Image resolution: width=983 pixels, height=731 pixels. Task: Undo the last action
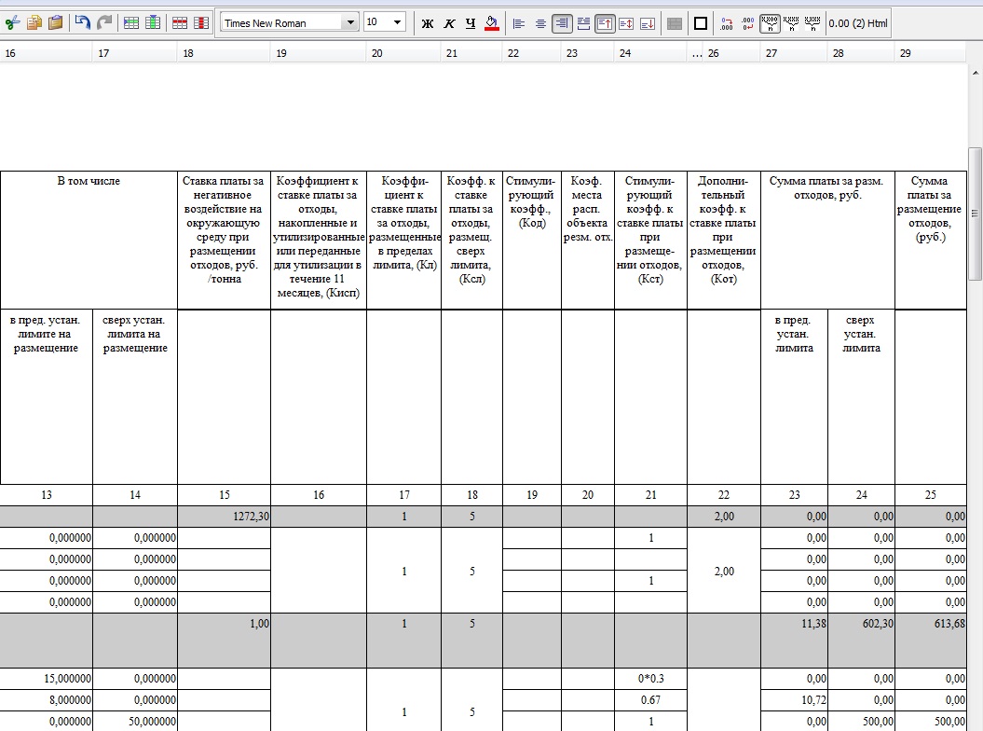click(83, 22)
